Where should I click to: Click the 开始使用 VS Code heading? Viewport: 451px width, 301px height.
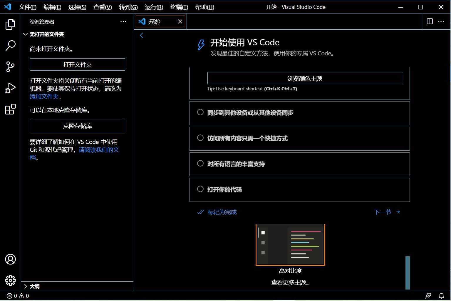click(245, 42)
